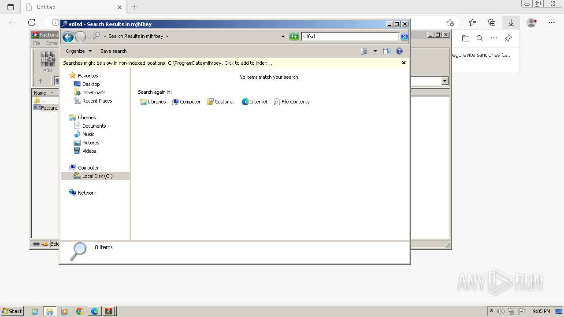
Task: Go back using Explorer's blue back arrow
Action: 68,37
